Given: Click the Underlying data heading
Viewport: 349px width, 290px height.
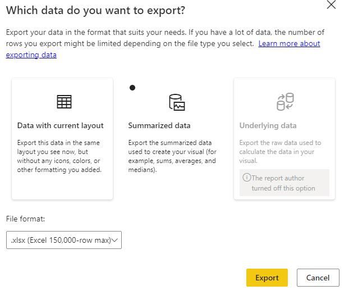Looking at the screenshot, I should tap(268, 125).
